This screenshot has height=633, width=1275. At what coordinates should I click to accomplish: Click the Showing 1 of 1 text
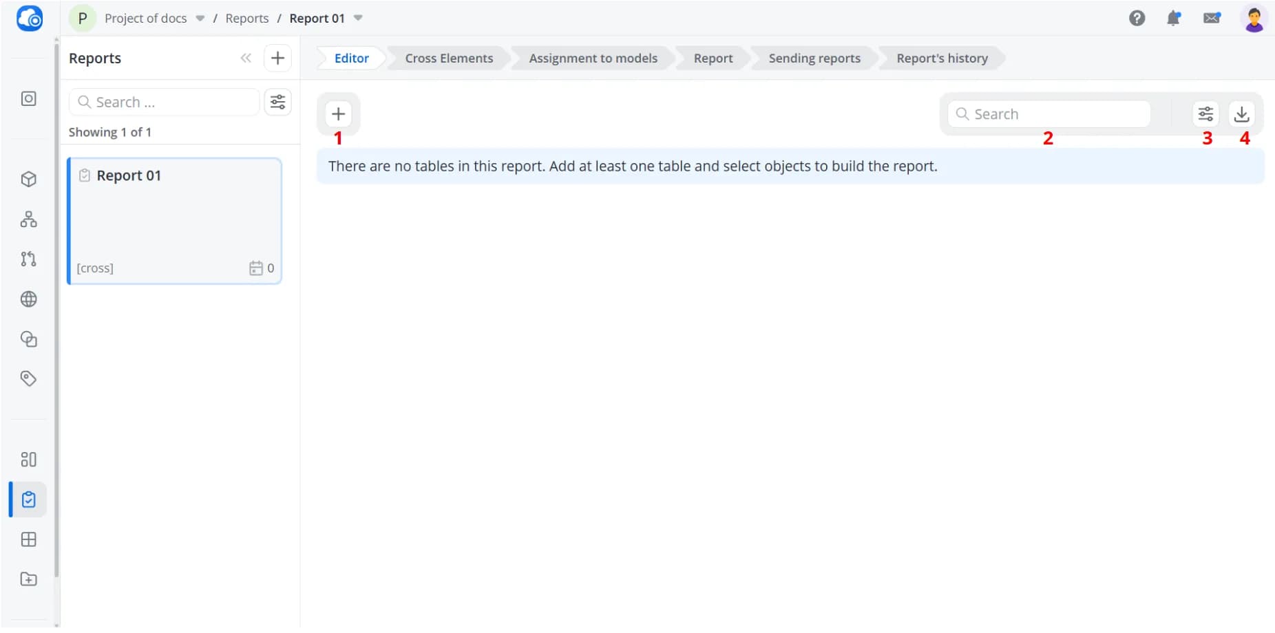point(110,132)
